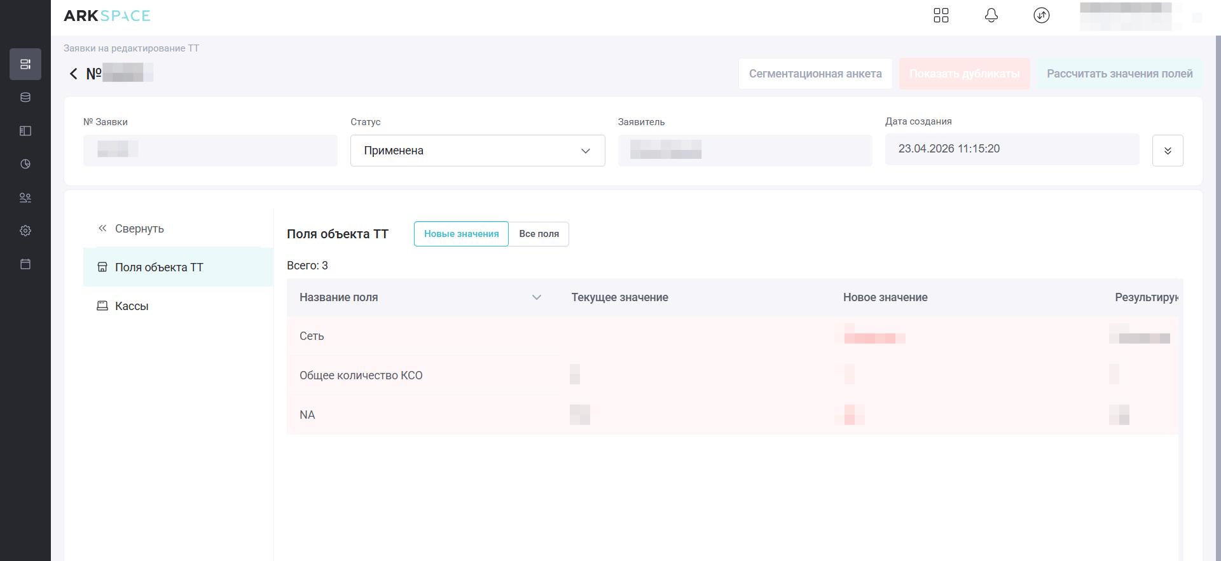Expand request details with double chevron button
Viewport: 1221px width, 561px height.
pyautogui.click(x=1167, y=151)
